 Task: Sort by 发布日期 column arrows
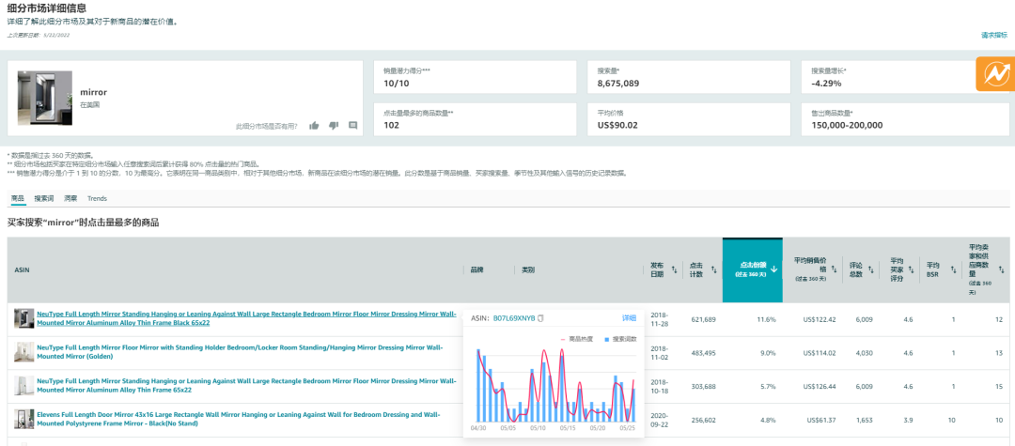click(x=674, y=270)
